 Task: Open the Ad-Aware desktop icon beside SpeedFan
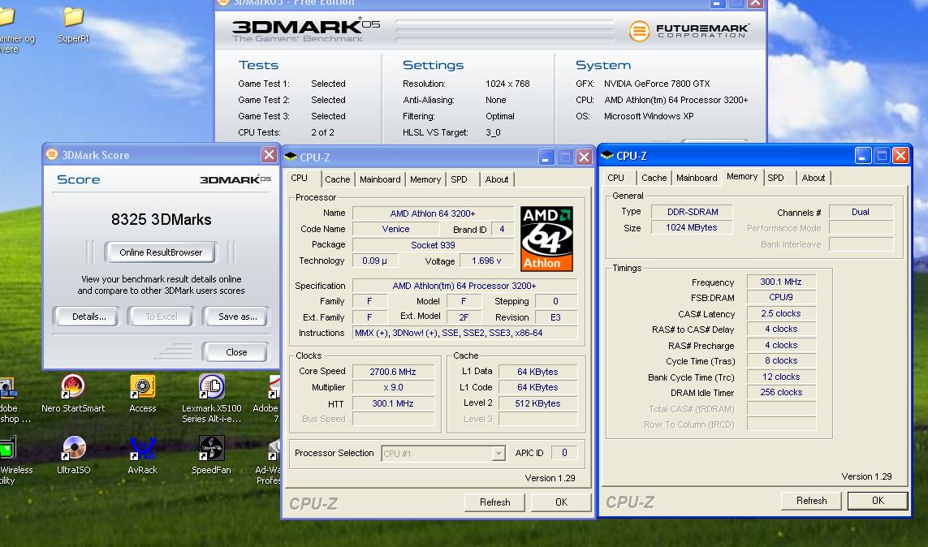point(270,460)
